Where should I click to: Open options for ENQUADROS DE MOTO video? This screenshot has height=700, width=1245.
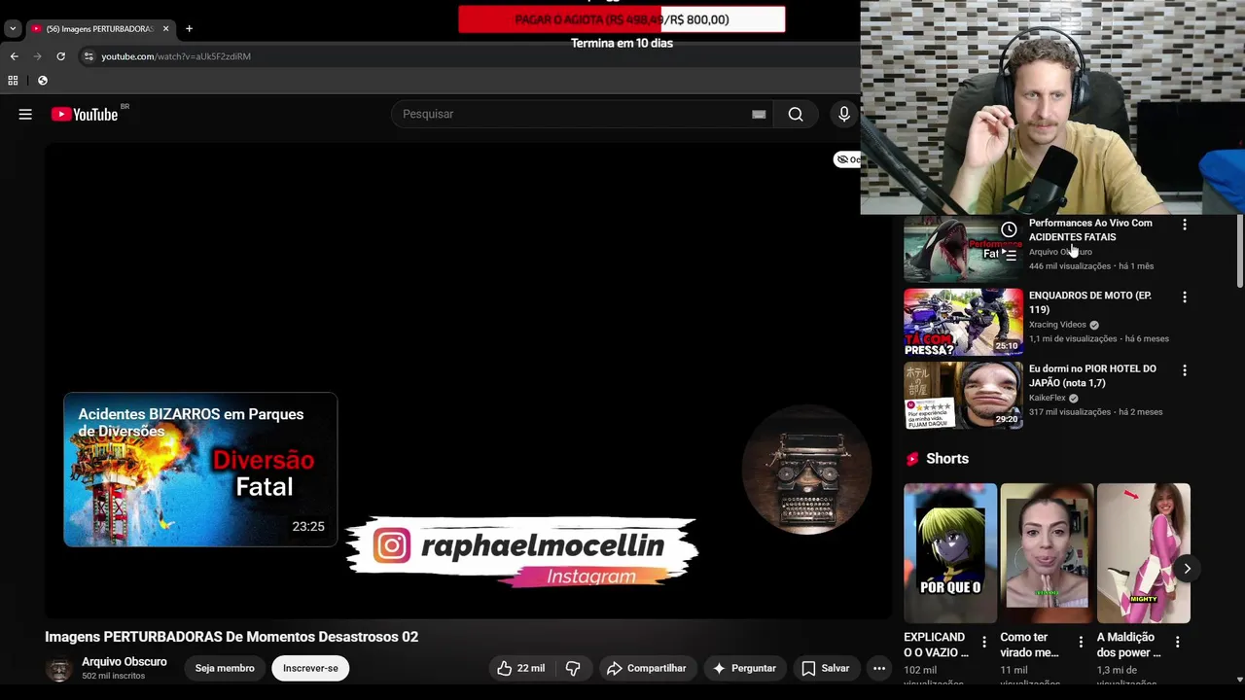[1184, 297]
